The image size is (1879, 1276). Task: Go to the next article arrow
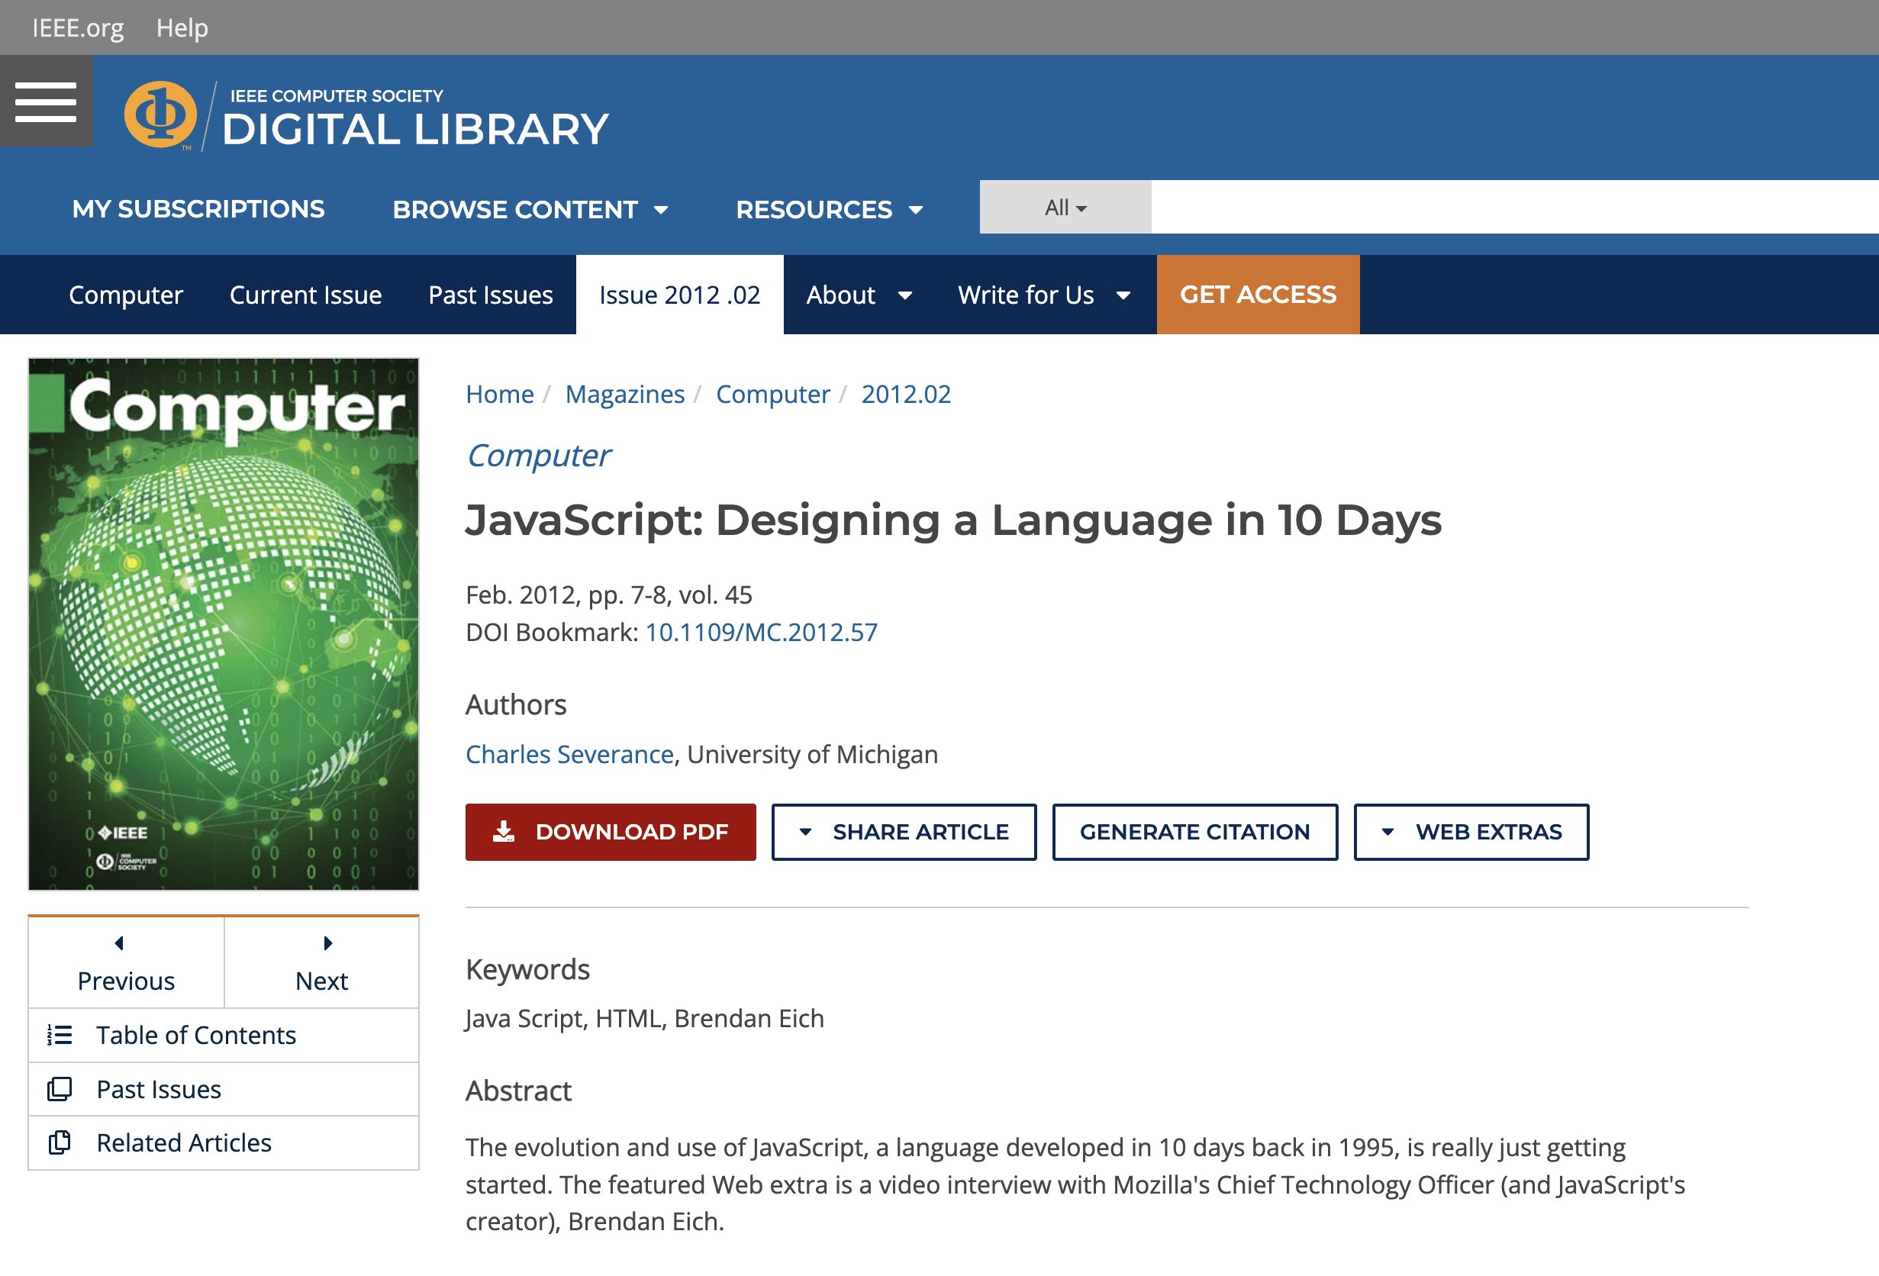pos(327,942)
